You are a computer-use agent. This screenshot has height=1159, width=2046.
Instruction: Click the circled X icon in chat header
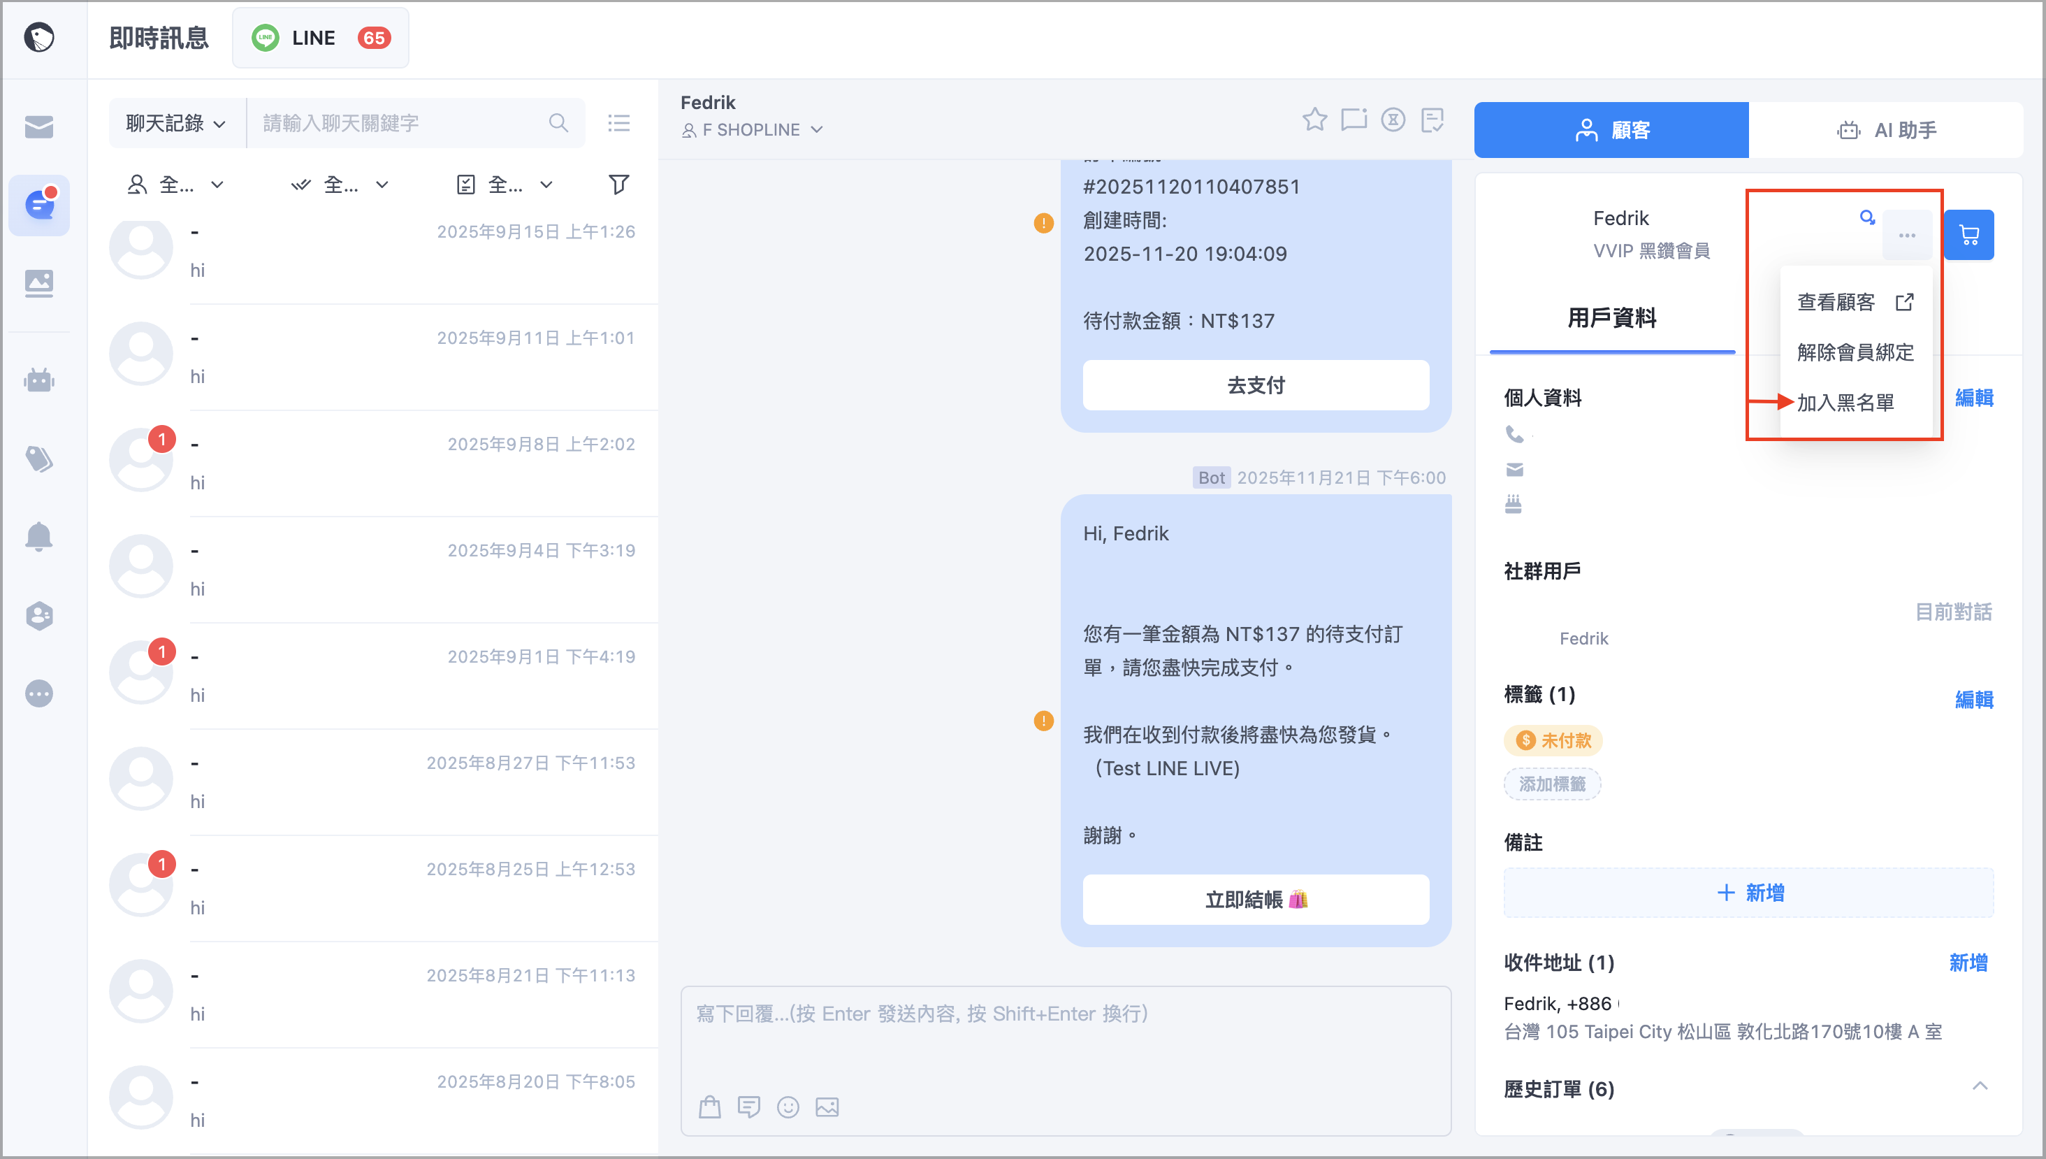click(x=1393, y=120)
